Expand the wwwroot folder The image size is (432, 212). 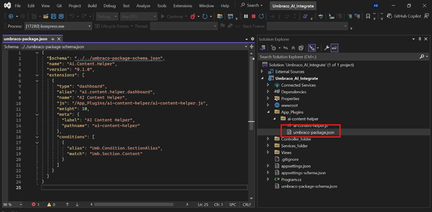[x=268, y=106]
